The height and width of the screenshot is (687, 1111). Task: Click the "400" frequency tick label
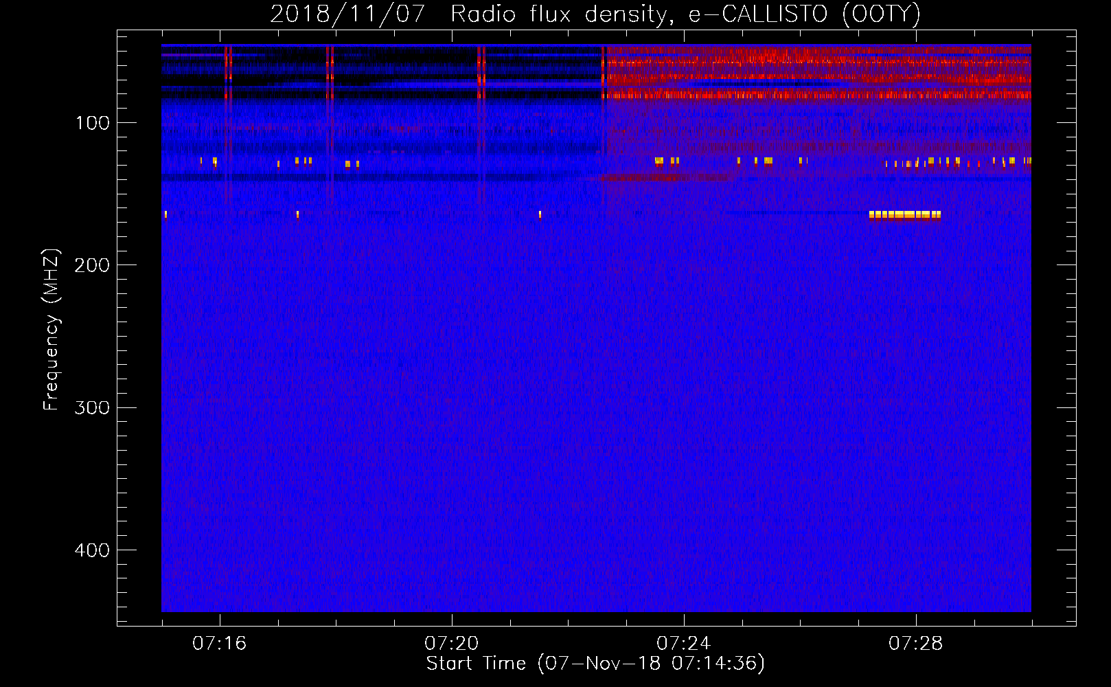92,550
